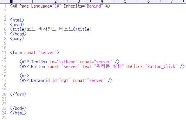Click the ASP:DataGrid tag name
This screenshot has height=120, width=186.
[36, 80]
